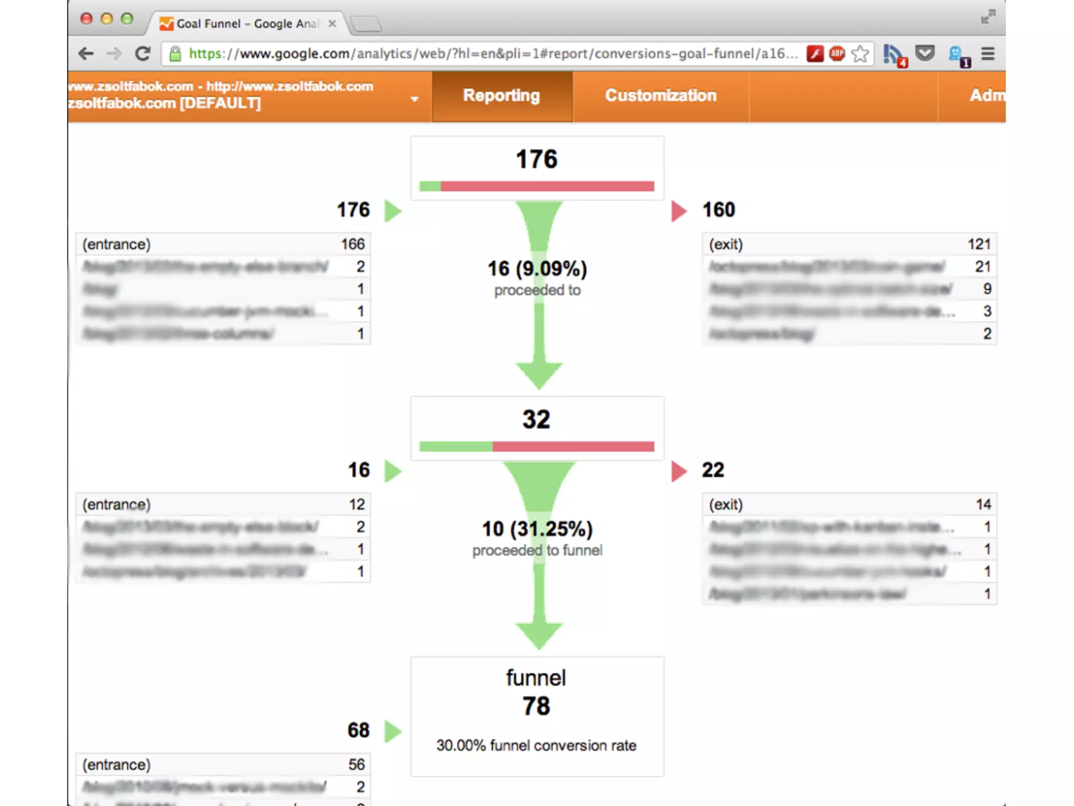Switch to the Customization tab
This screenshot has width=1074, height=806.
coord(660,96)
